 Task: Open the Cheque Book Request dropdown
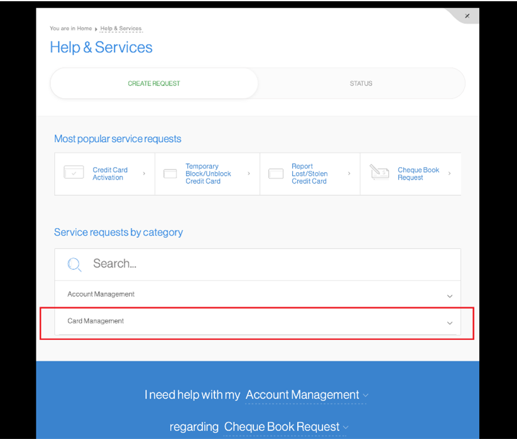click(x=286, y=427)
